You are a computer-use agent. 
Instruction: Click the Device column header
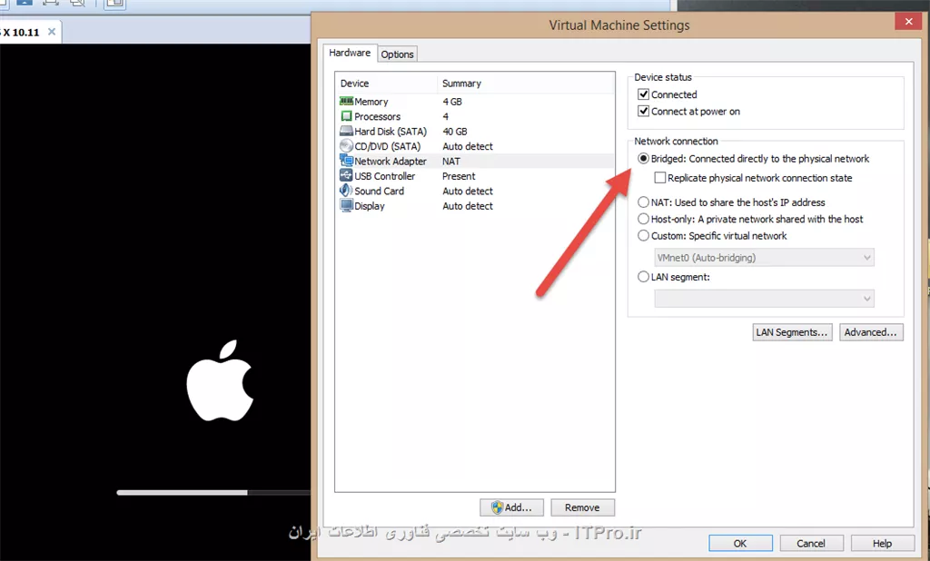tap(386, 84)
